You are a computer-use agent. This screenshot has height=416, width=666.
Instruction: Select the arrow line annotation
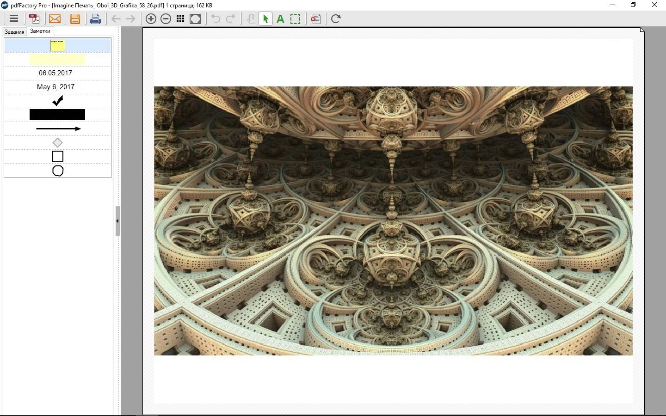58,128
